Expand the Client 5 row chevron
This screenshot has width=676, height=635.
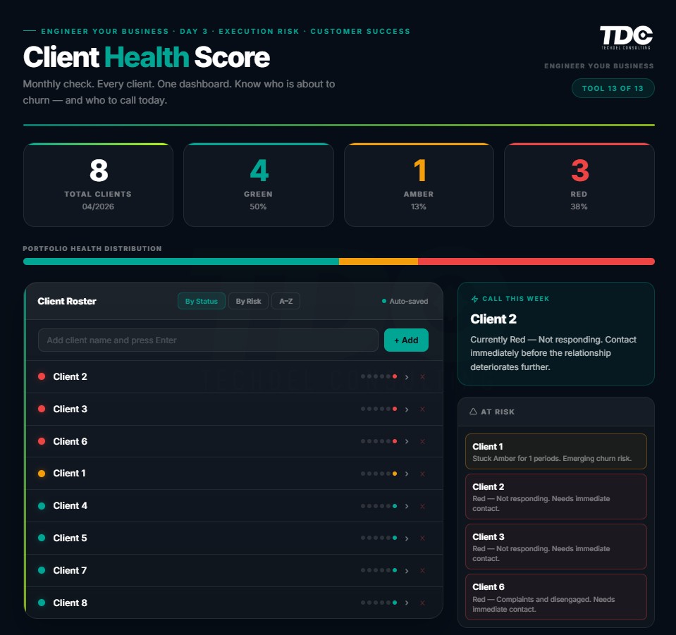coord(407,538)
